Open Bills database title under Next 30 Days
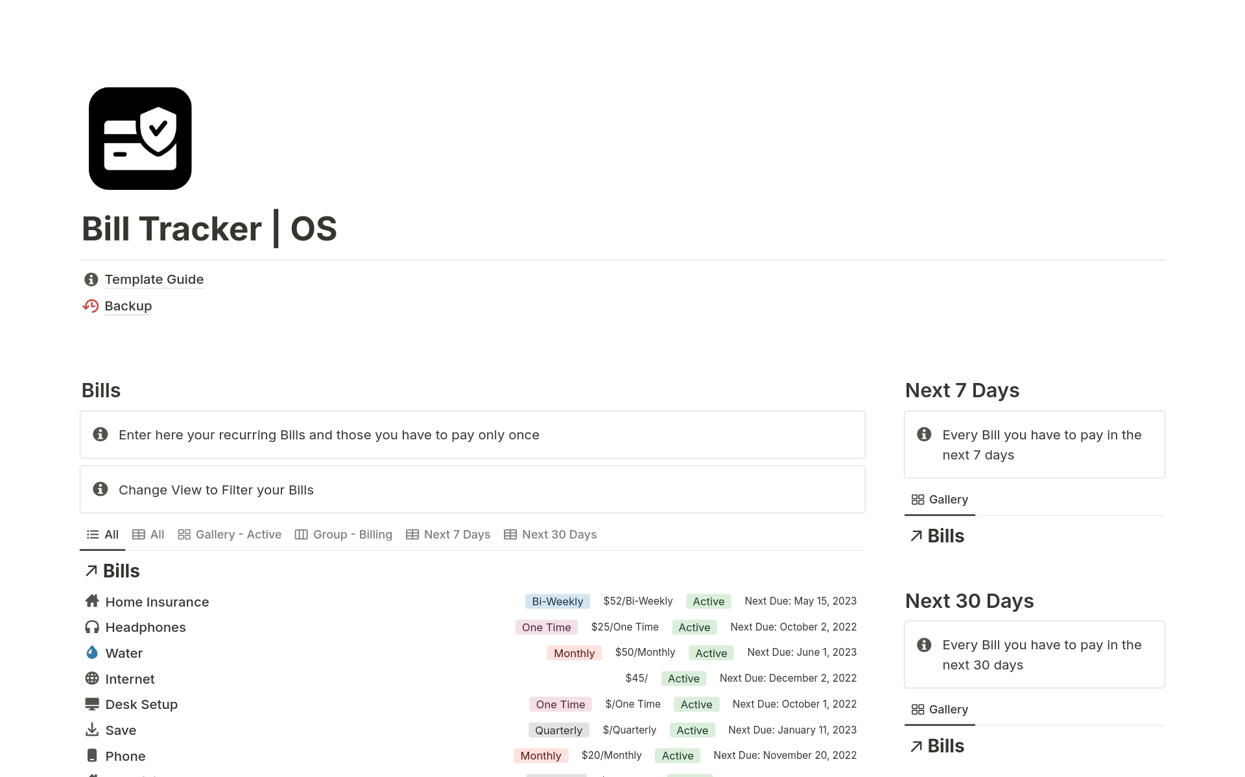The height and width of the screenshot is (777, 1245). (x=945, y=746)
